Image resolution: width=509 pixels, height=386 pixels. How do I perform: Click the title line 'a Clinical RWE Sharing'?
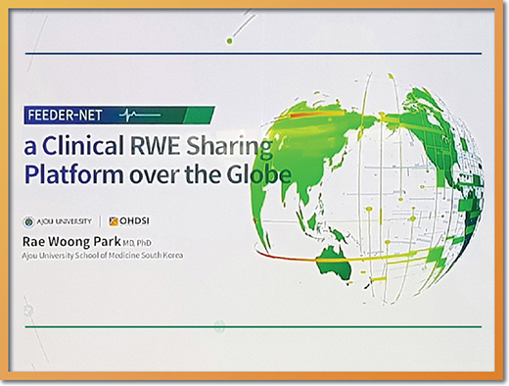[148, 145]
